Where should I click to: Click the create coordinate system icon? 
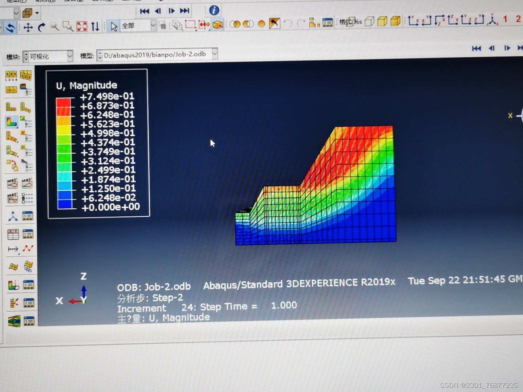[13, 216]
